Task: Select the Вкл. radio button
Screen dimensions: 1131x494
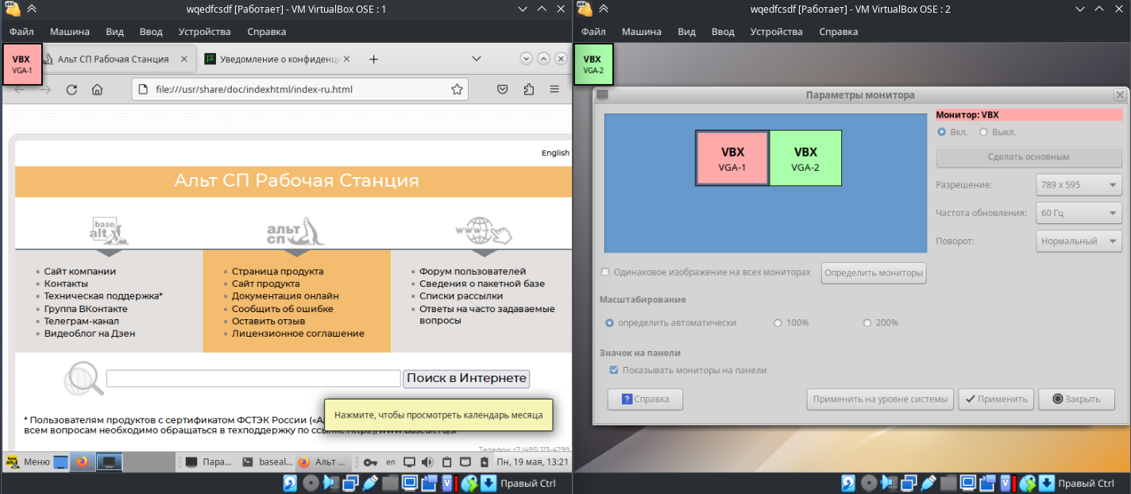Action: click(x=942, y=132)
